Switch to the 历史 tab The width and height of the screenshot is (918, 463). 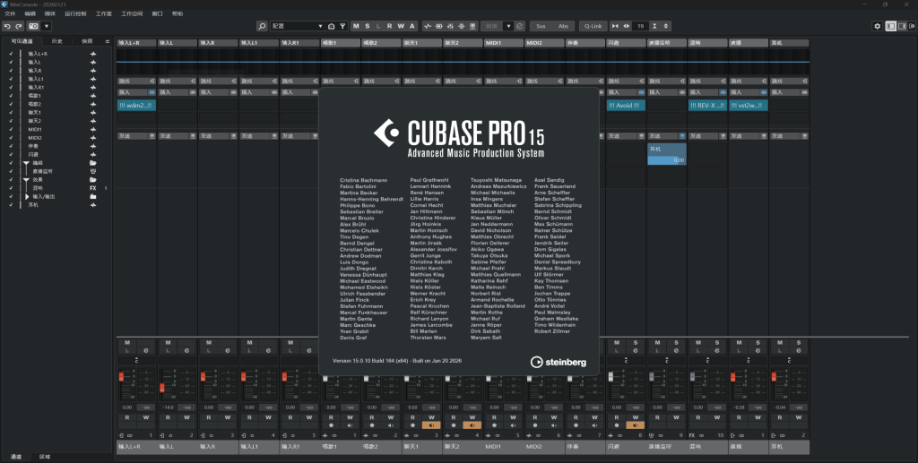pyautogui.click(x=56, y=41)
